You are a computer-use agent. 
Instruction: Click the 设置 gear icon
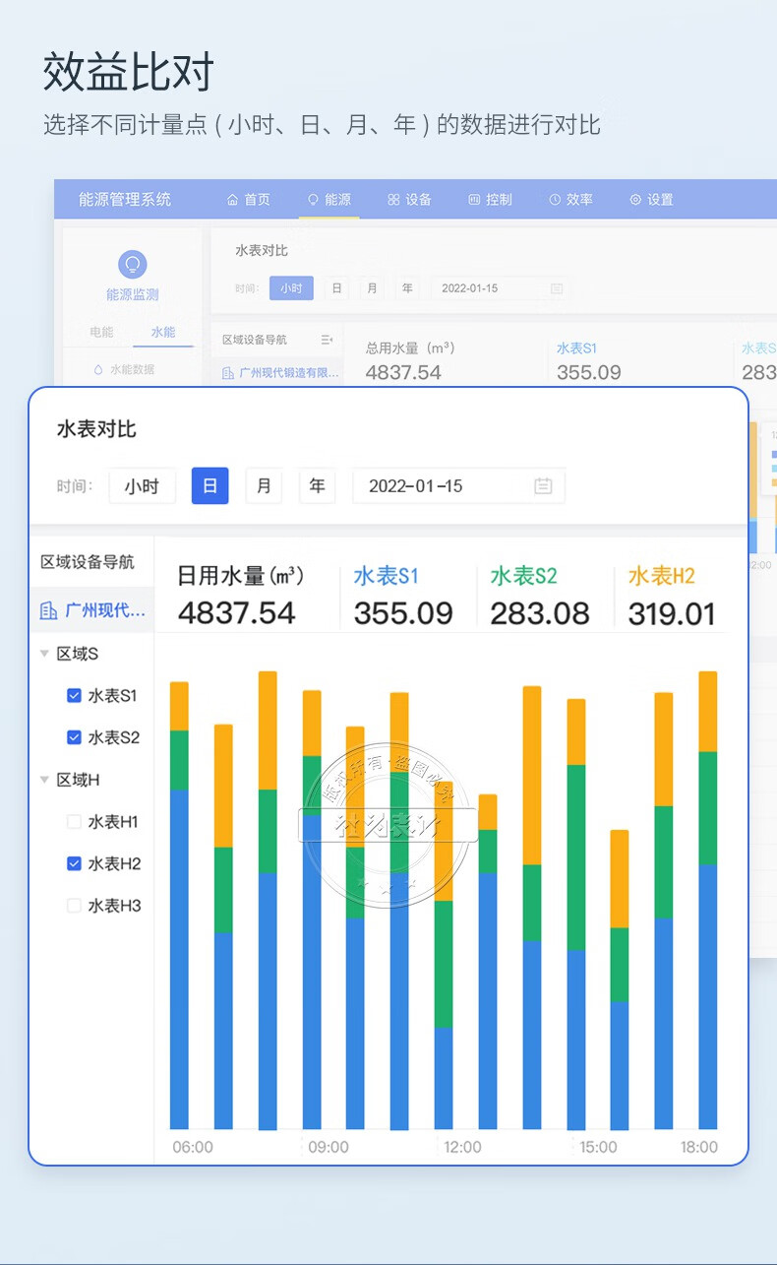coord(635,199)
